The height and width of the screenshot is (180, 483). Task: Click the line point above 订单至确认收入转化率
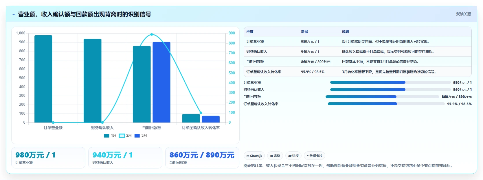[x=201, y=113]
